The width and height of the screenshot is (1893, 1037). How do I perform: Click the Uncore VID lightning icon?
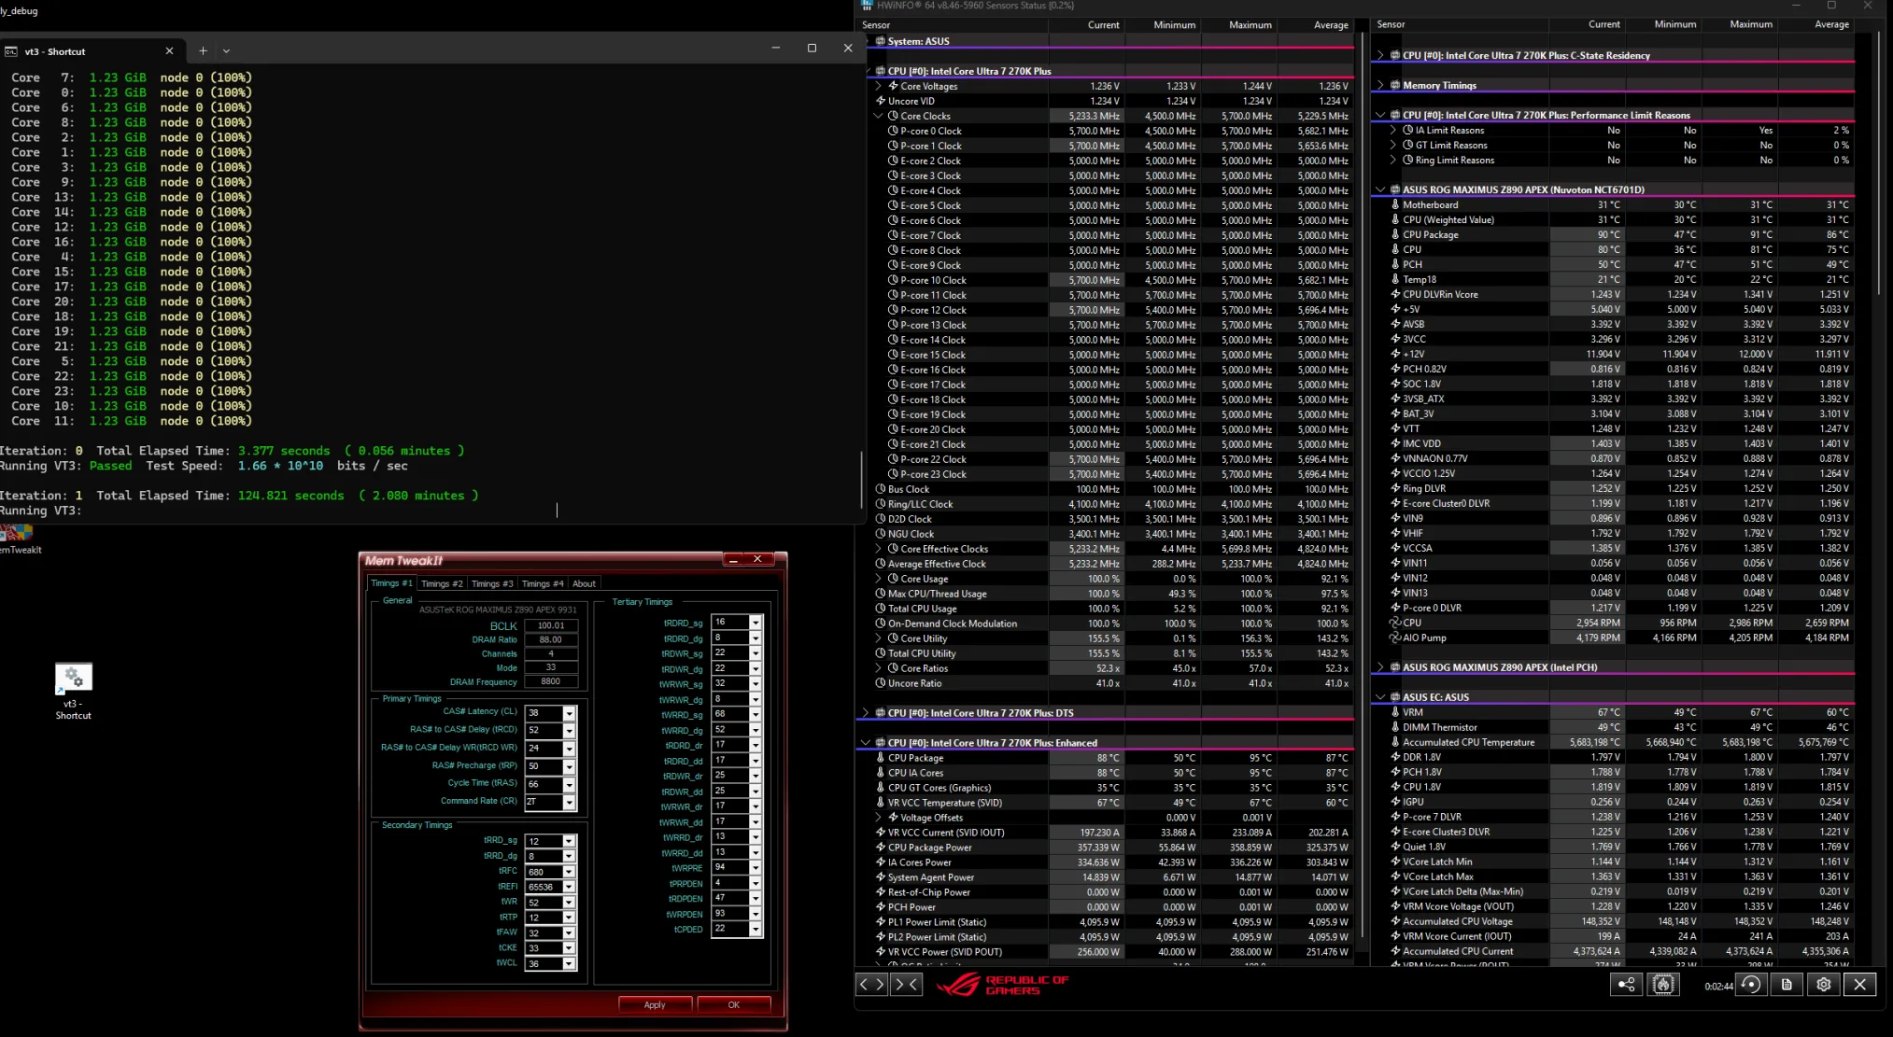881,101
